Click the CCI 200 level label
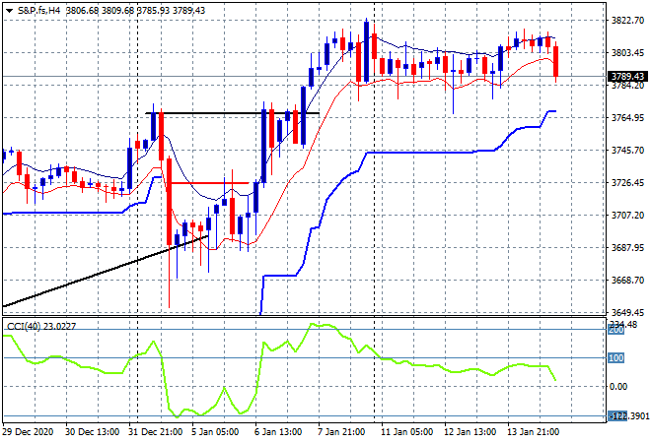651x443 pixels. tap(616, 330)
